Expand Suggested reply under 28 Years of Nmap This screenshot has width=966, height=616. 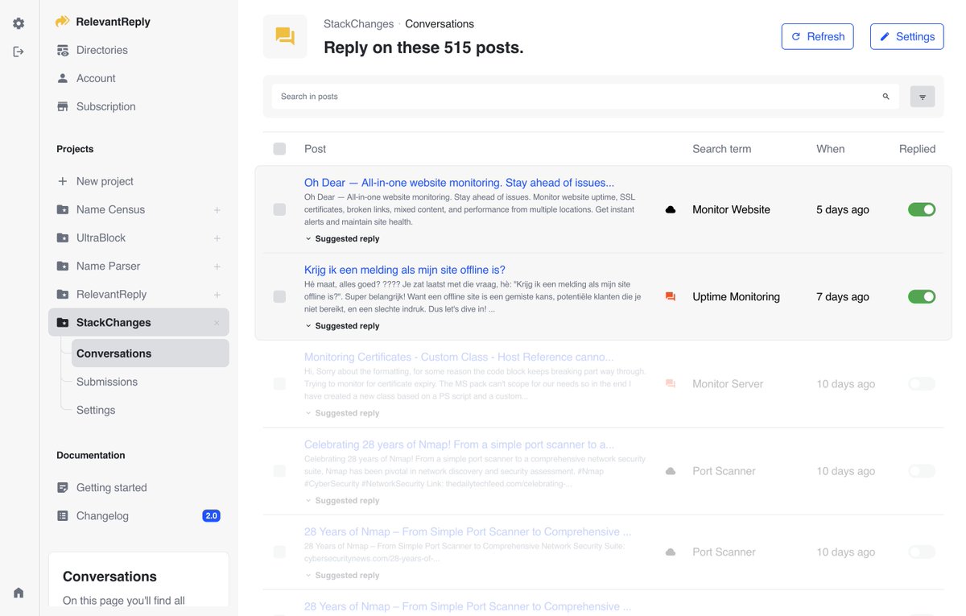(342, 576)
